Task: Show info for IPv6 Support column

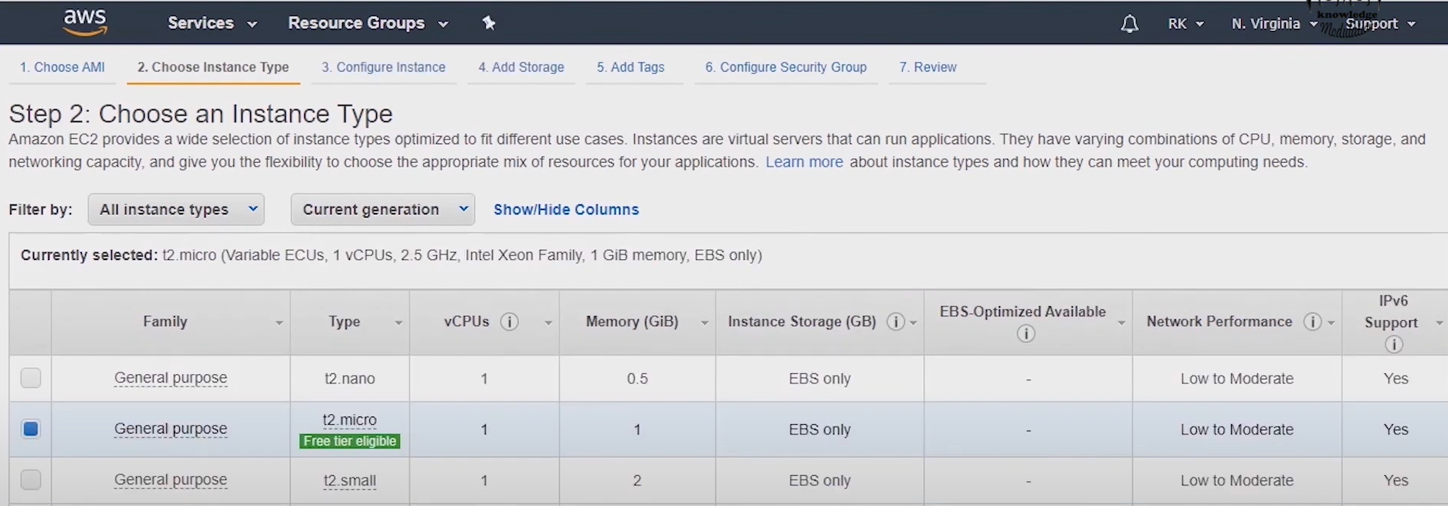Action: coord(1393,344)
